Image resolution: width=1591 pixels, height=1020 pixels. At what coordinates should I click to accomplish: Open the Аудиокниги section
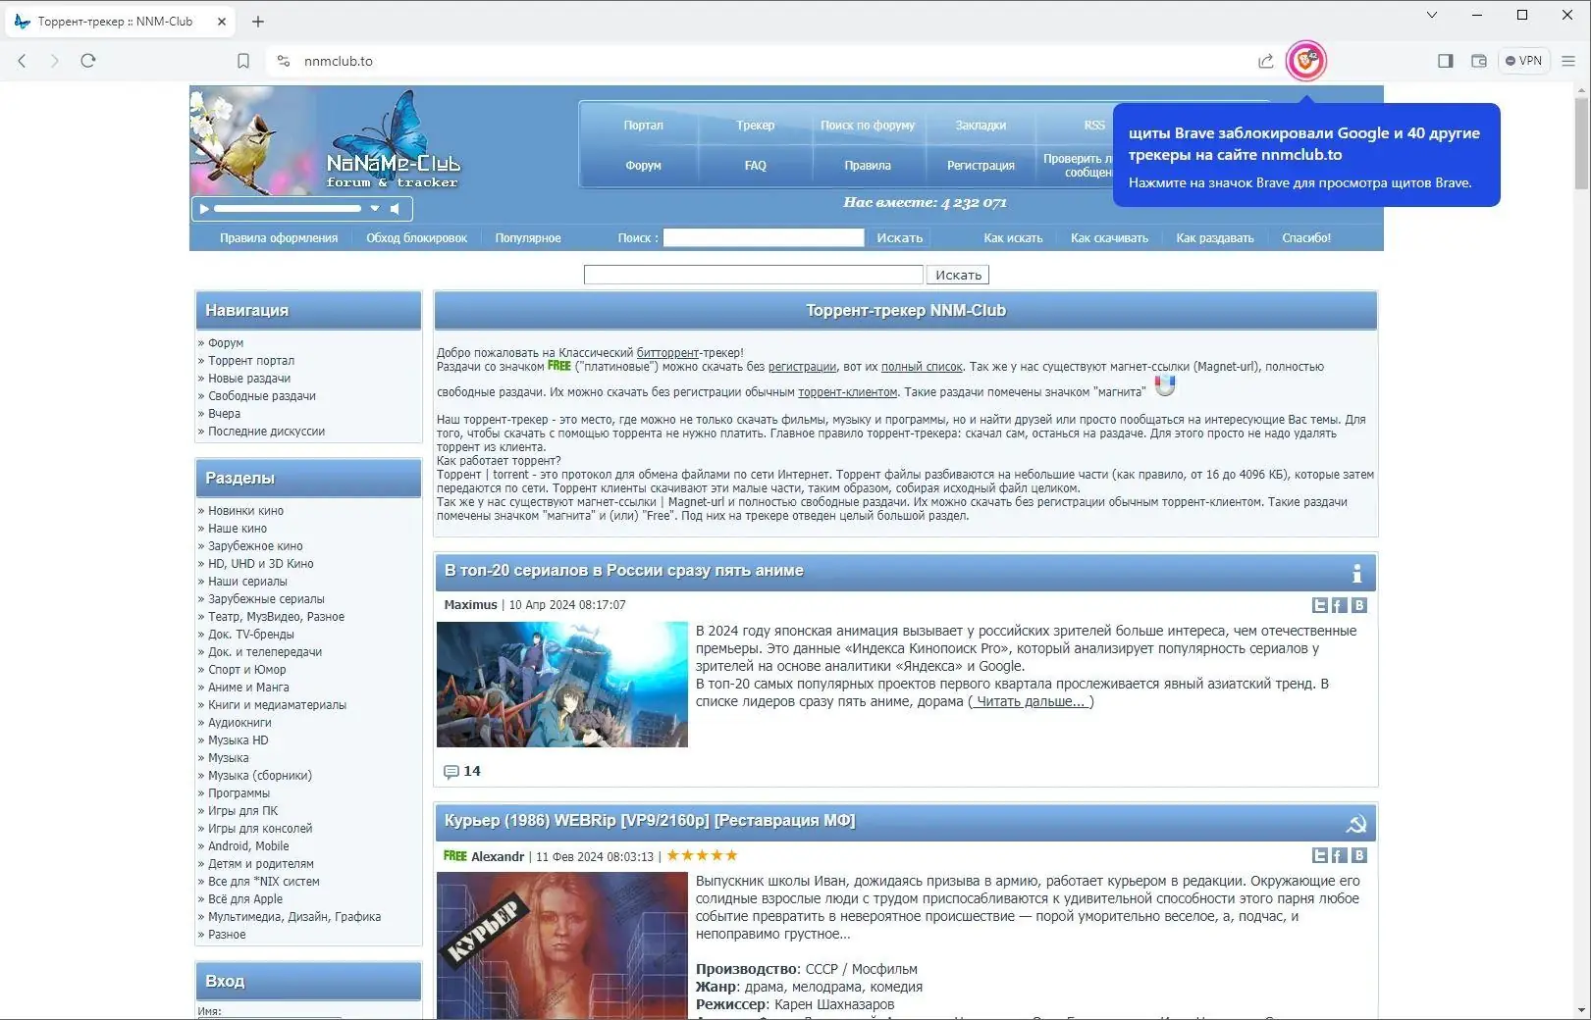point(239,723)
